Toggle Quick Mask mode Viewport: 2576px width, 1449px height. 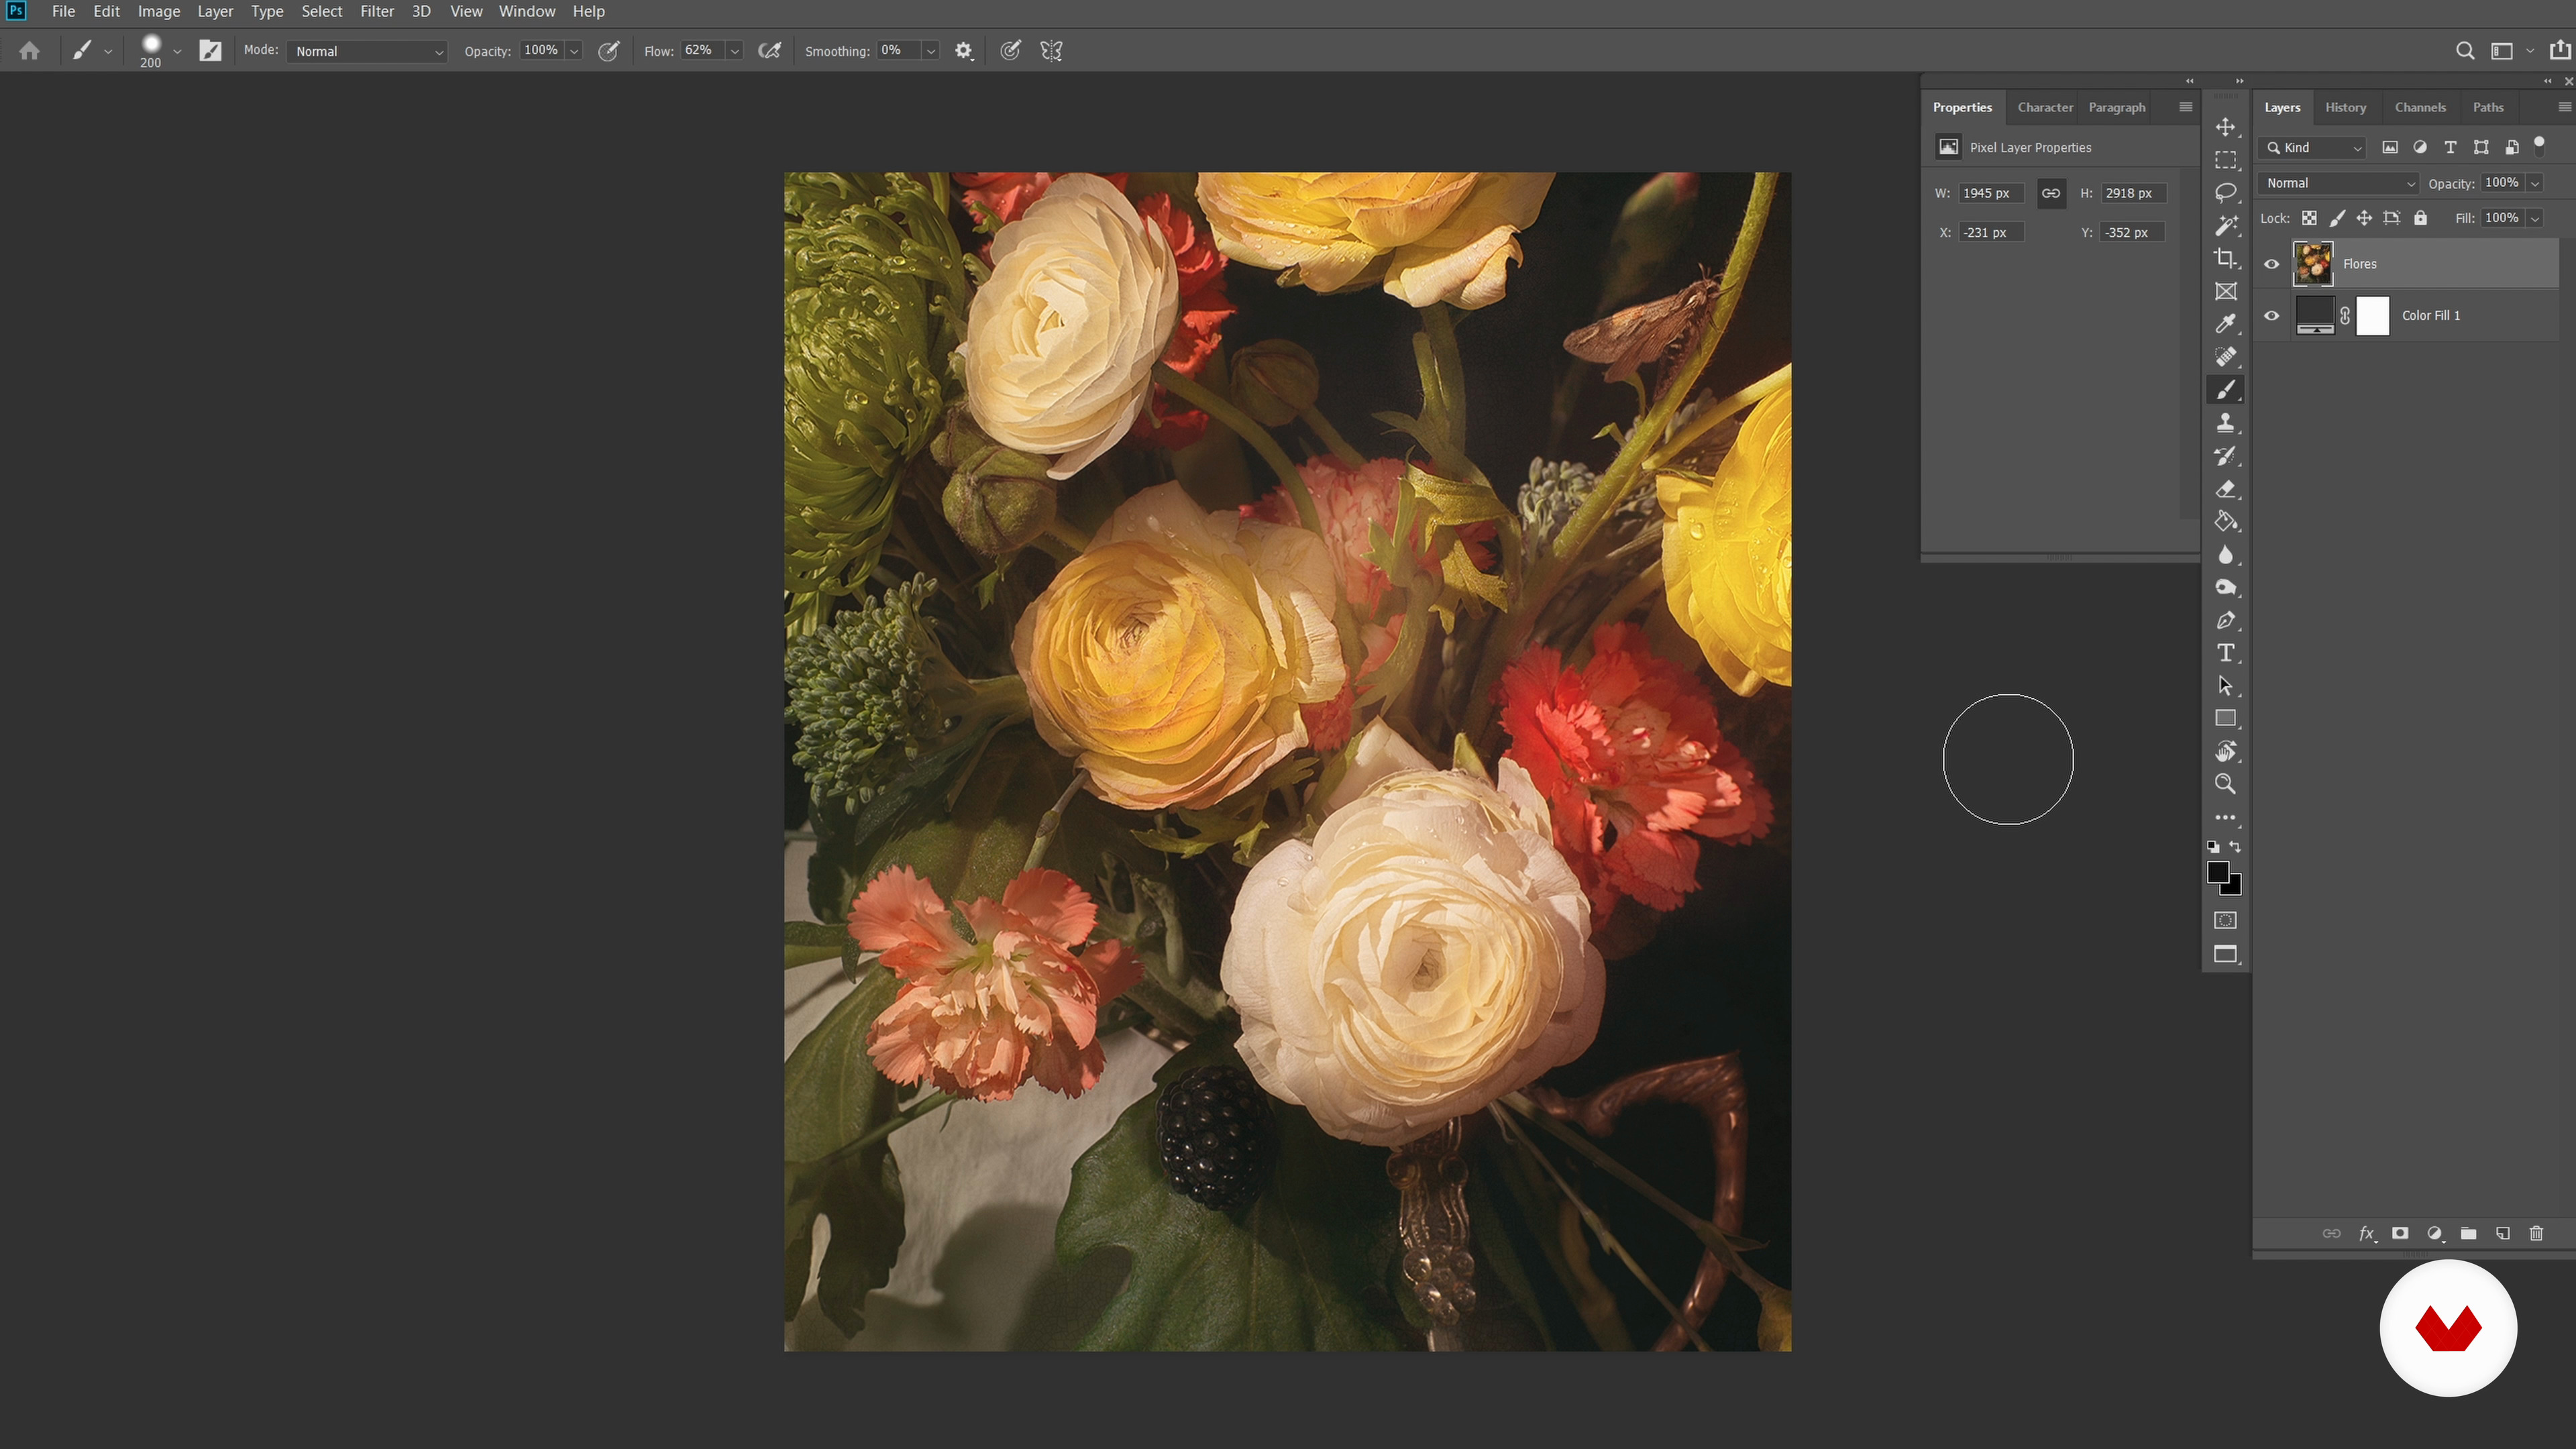2225,920
